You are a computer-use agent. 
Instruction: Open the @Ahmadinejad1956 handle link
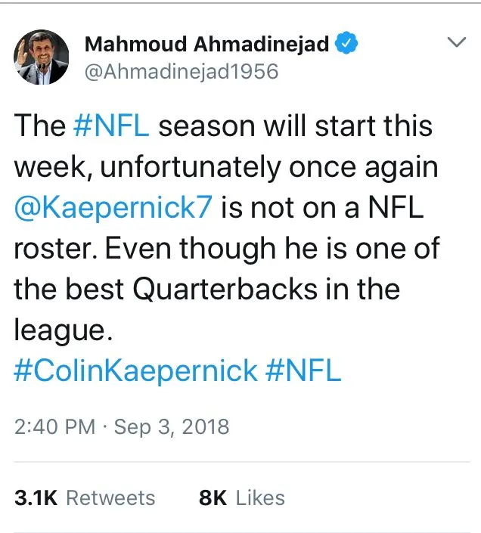182,72
